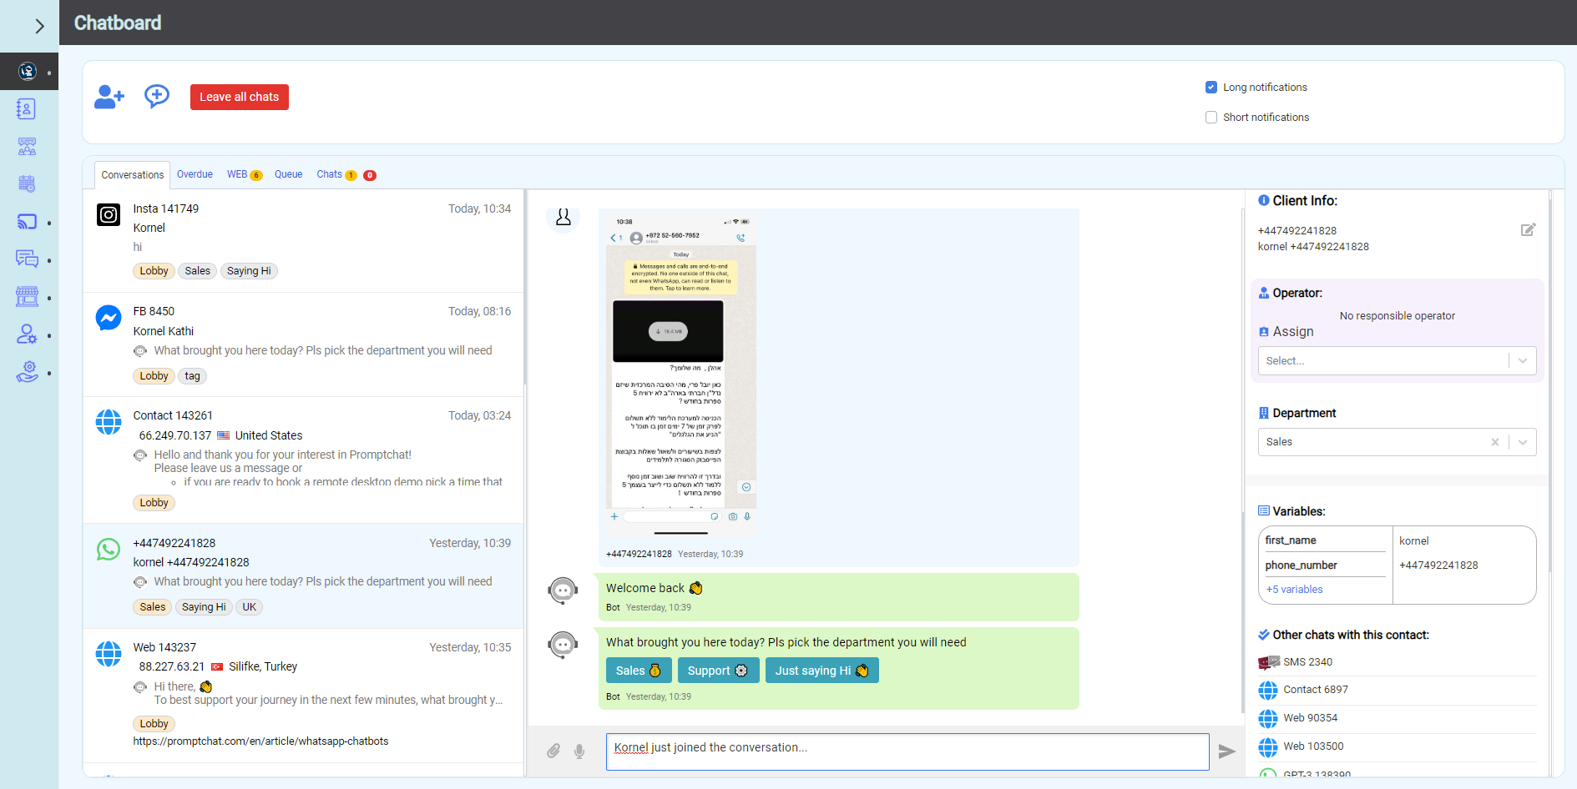Send the message using the arrow icon

pyautogui.click(x=1227, y=751)
